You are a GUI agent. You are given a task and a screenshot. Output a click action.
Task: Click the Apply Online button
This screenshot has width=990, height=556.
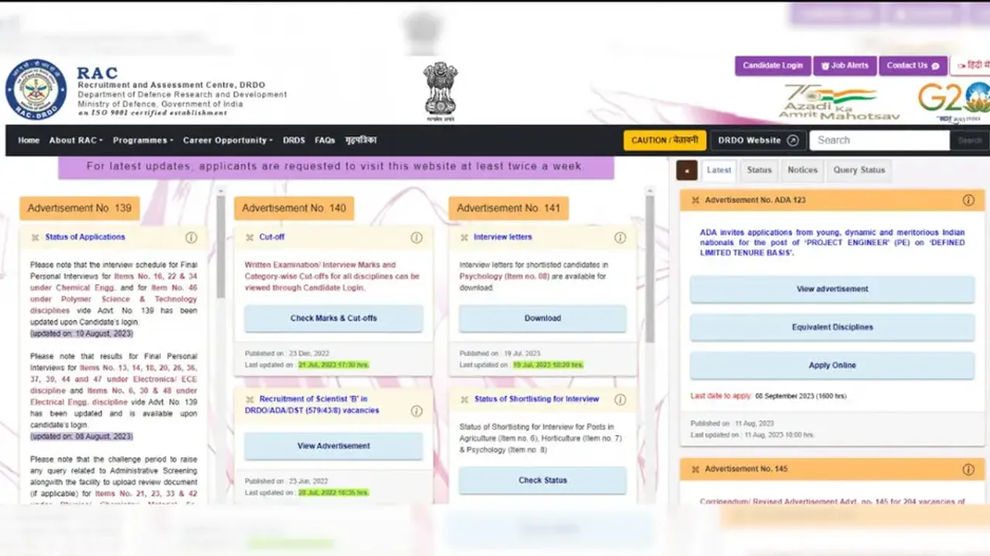(831, 365)
